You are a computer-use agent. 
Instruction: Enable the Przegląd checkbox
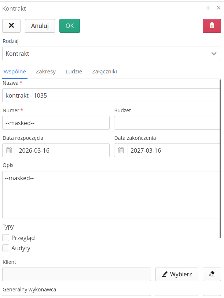tap(6, 238)
